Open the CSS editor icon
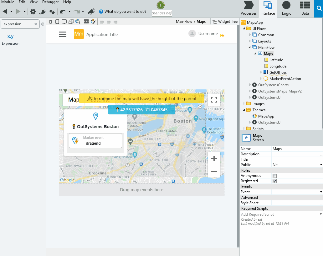Image resolution: width=323 pixels, height=256 pixels. click(x=86, y=22)
